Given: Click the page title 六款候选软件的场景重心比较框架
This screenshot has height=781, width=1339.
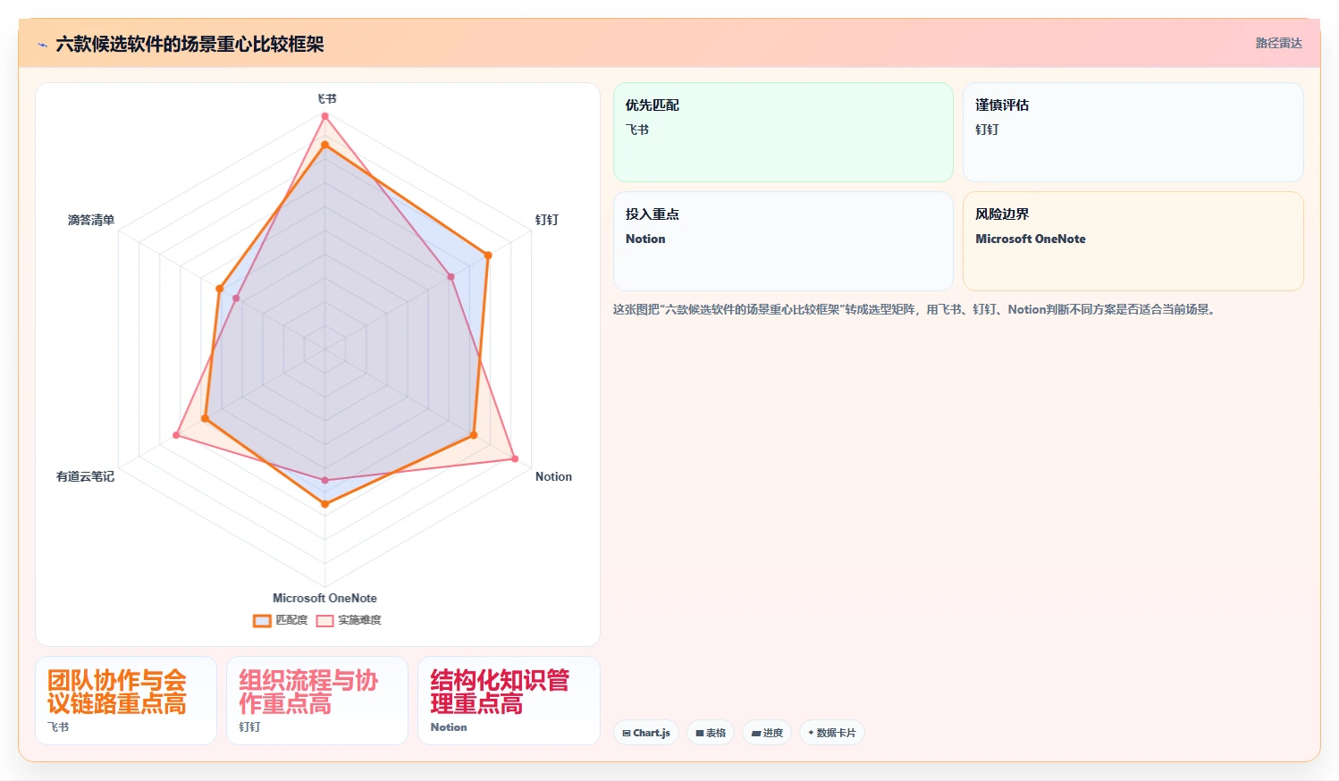Looking at the screenshot, I should click(189, 44).
